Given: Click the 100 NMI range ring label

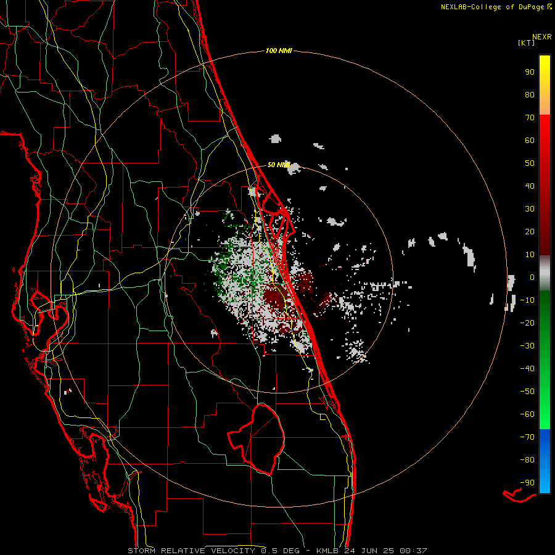Looking at the screenshot, I should point(279,51).
